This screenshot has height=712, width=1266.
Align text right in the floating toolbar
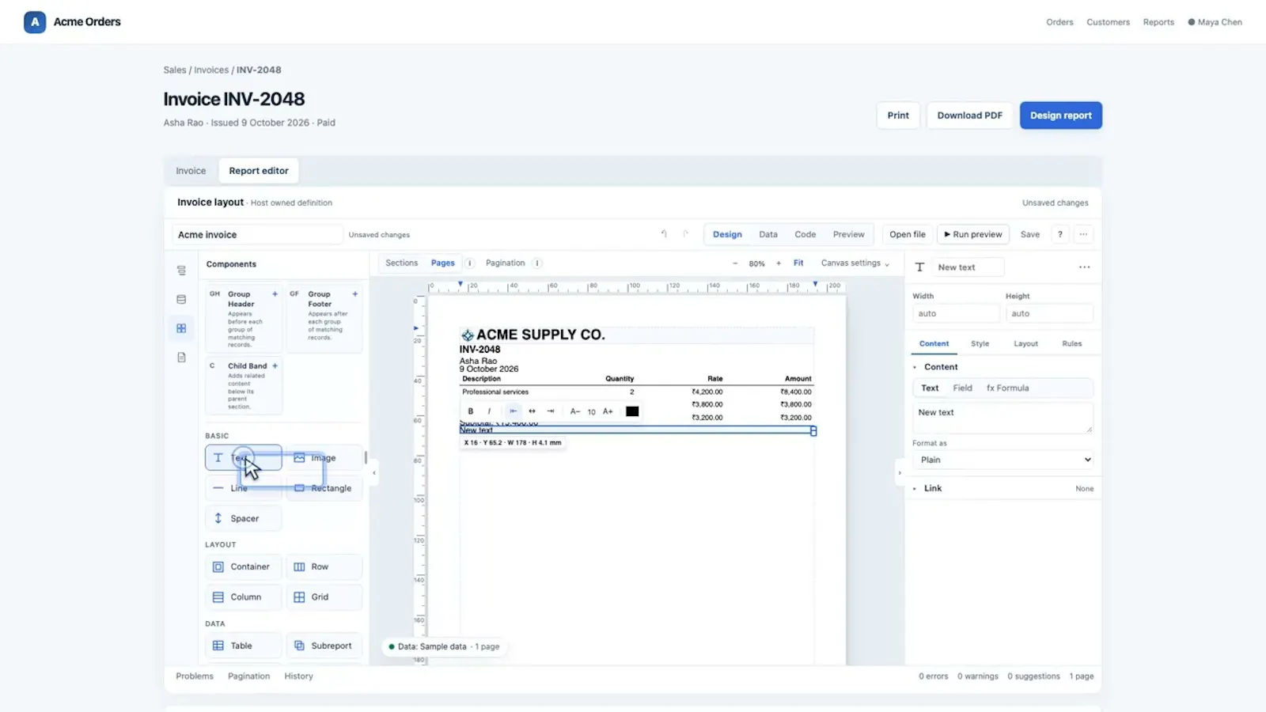point(551,411)
